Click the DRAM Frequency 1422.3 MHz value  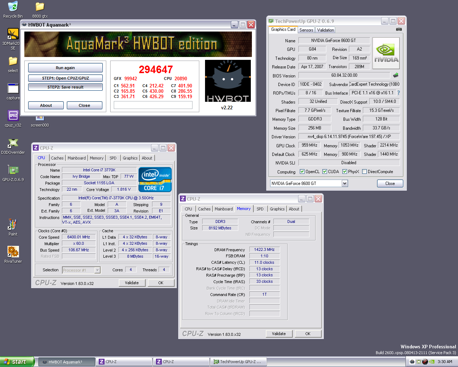pos(264,249)
